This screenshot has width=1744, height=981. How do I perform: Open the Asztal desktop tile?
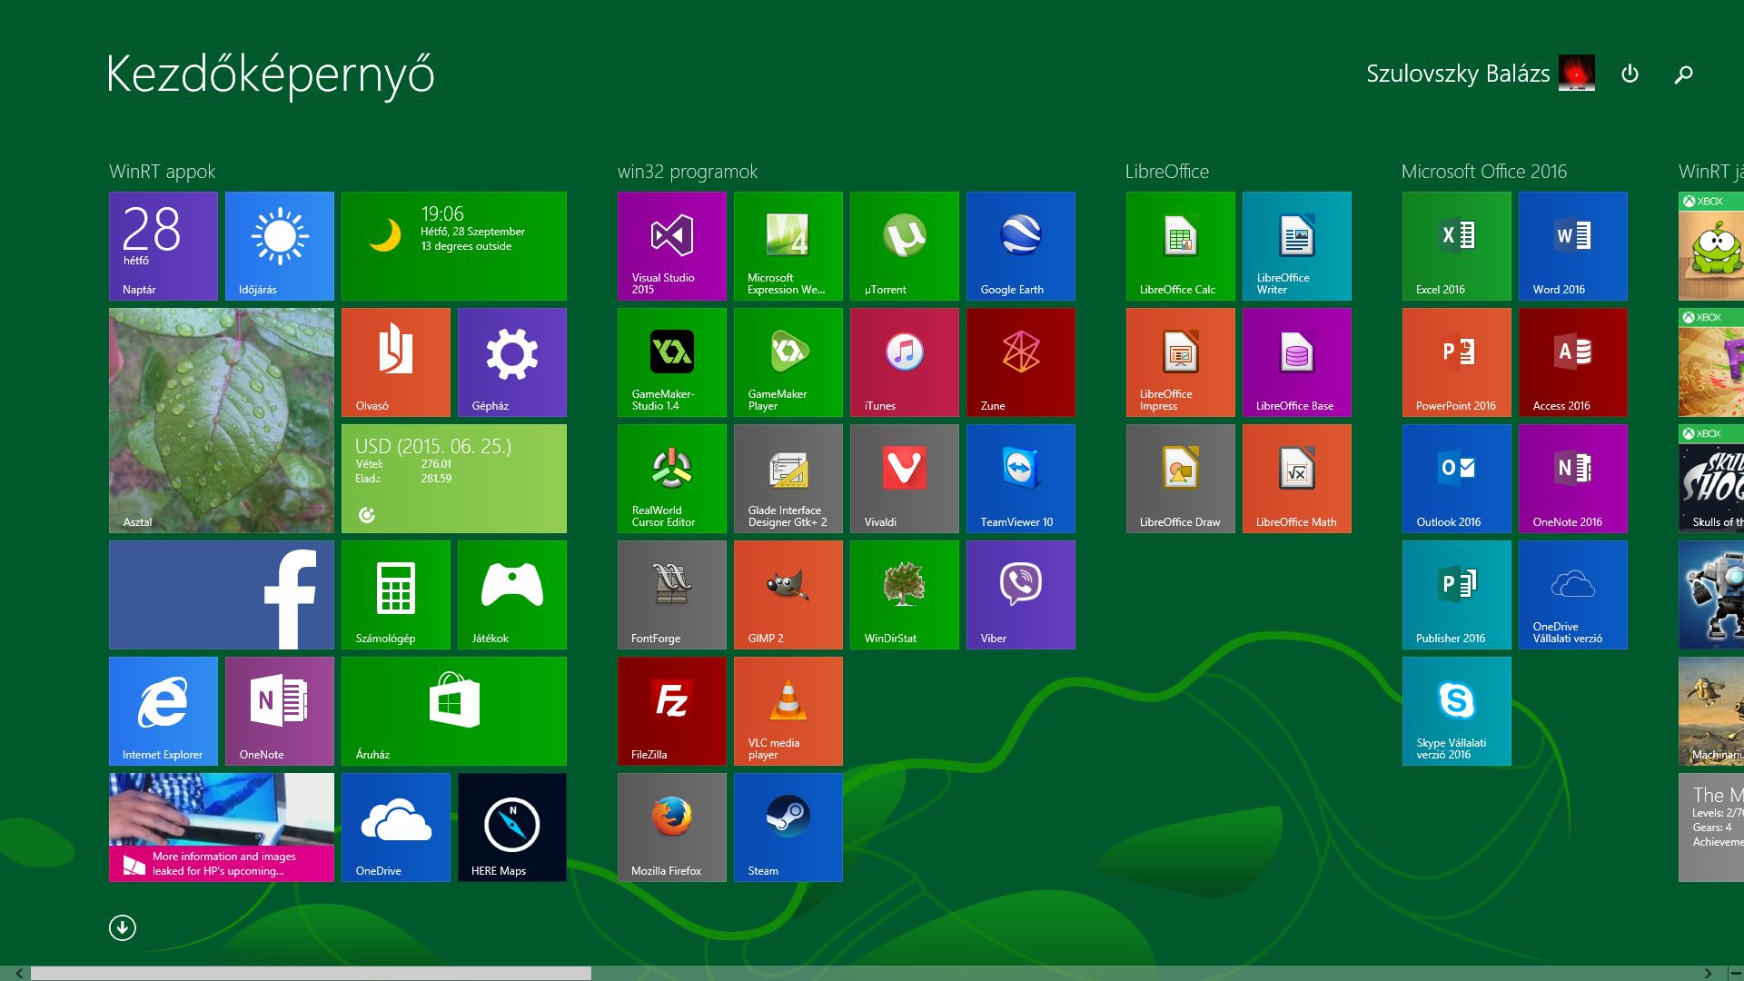(222, 421)
